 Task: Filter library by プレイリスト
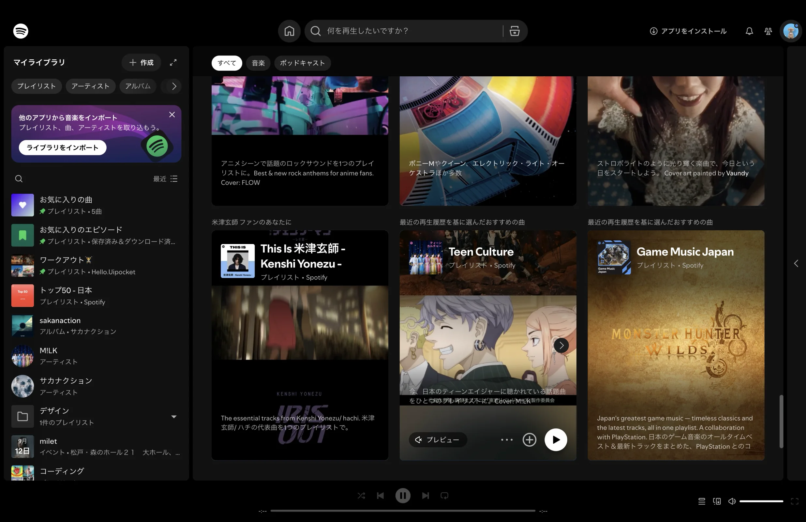tap(36, 86)
